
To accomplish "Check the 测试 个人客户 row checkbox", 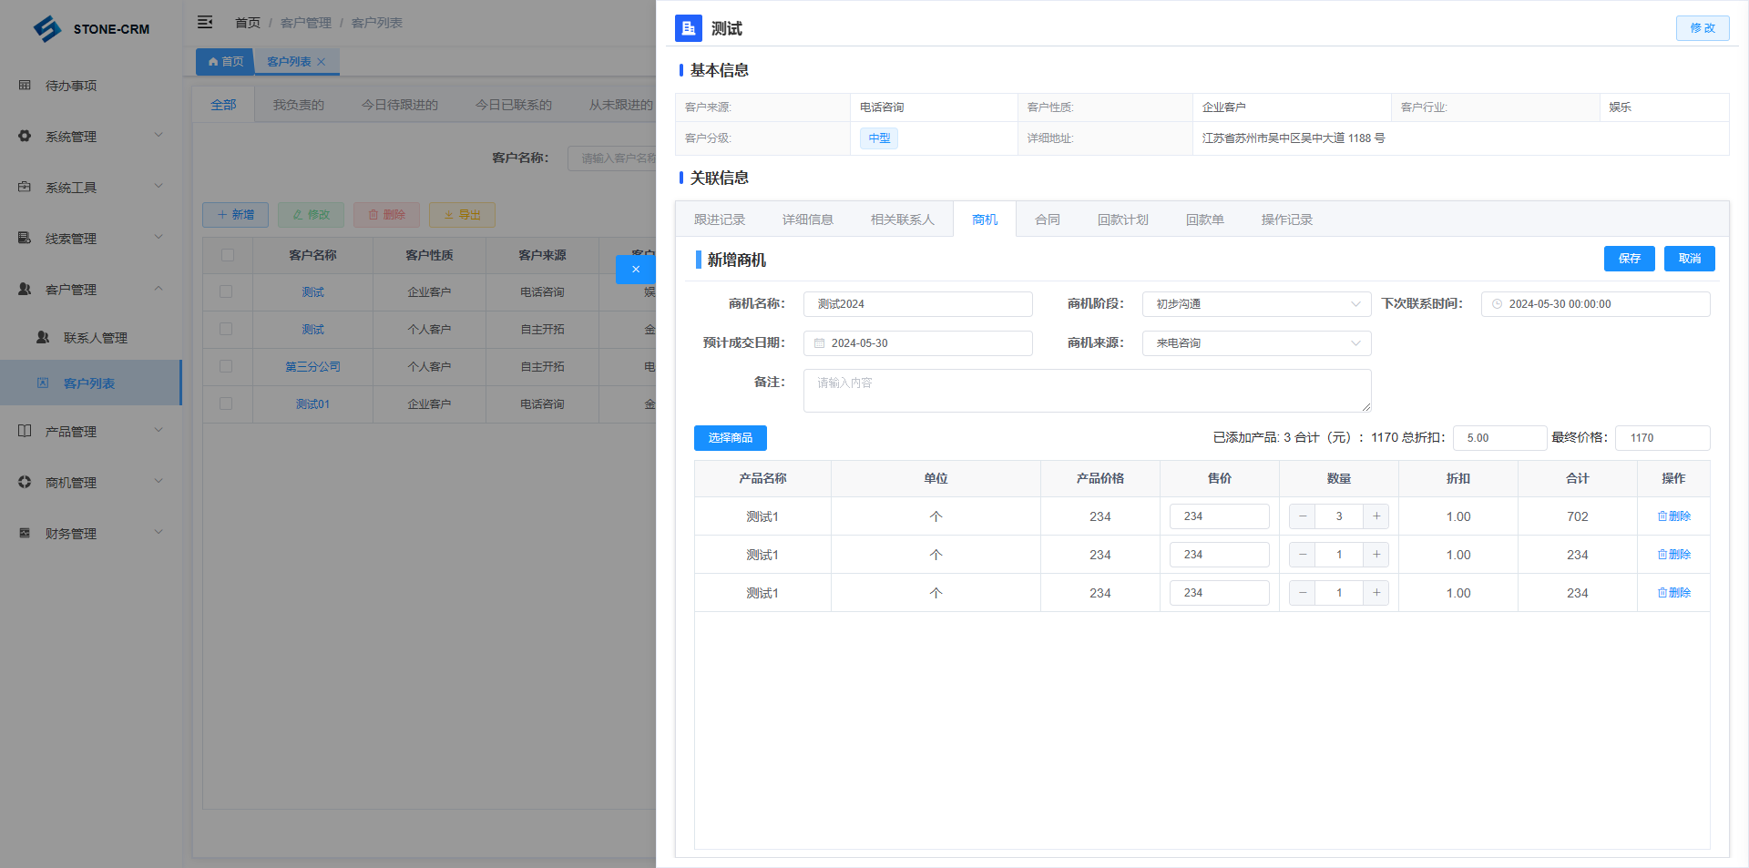I will 226,330.
